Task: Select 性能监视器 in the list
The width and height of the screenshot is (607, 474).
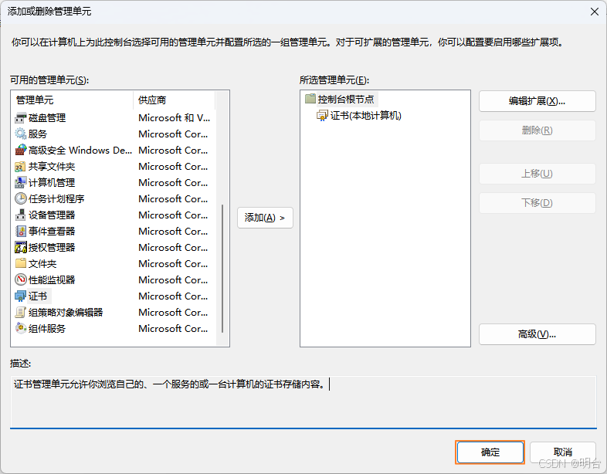Action: point(52,279)
